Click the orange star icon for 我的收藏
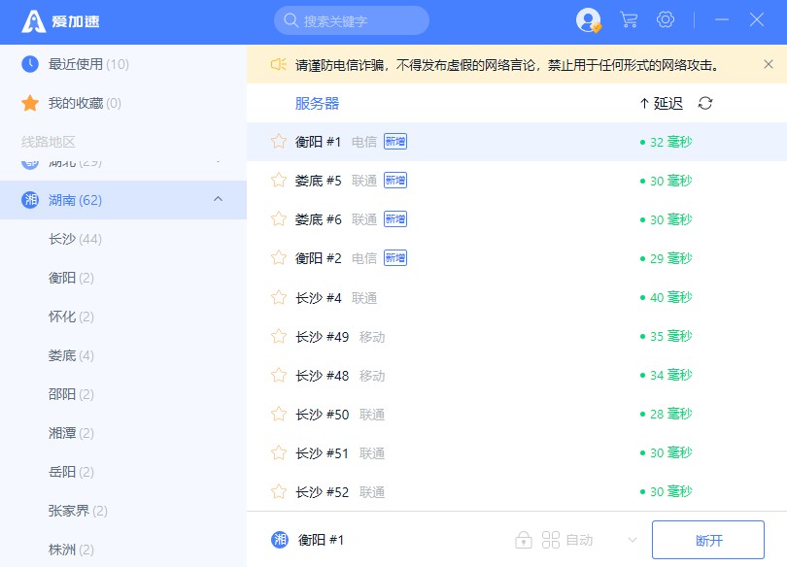The image size is (787, 567). tap(30, 103)
